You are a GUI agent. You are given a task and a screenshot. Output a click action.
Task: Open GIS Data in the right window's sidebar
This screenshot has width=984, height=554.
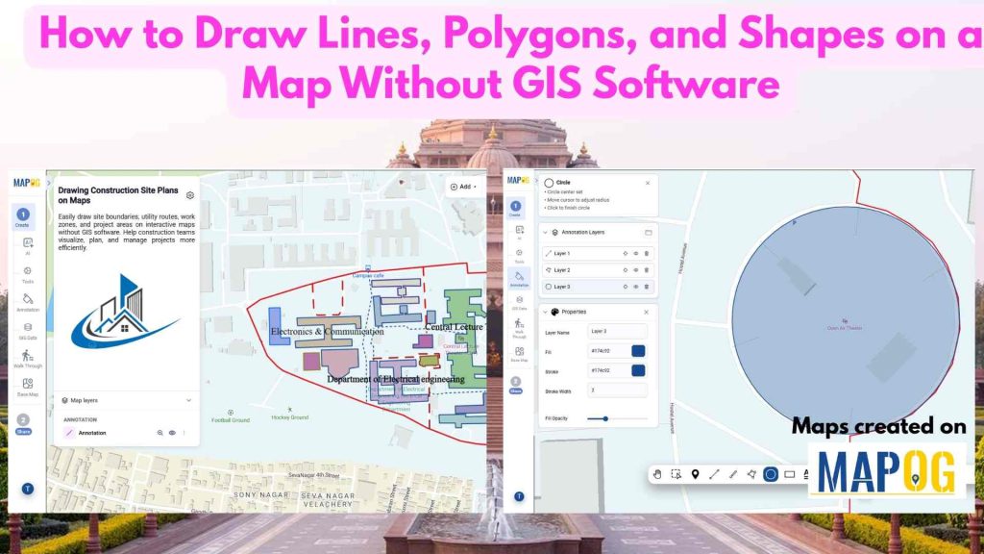(x=519, y=303)
